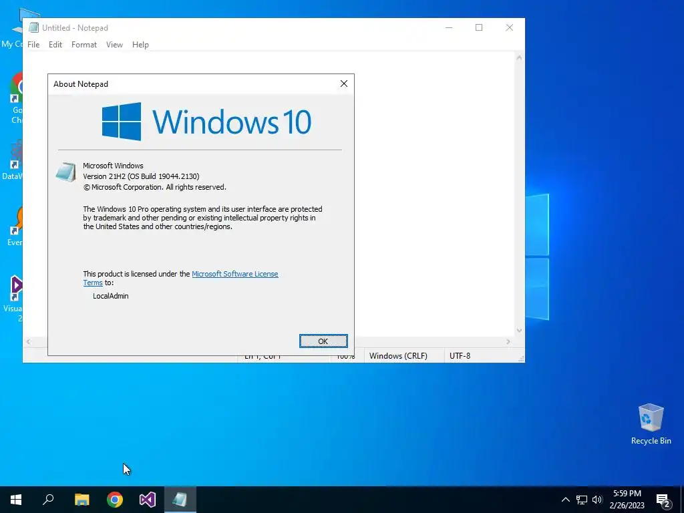Launch Visual Studio from taskbar
The height and width of the screenshot is (513, 684).
(148, 500)
